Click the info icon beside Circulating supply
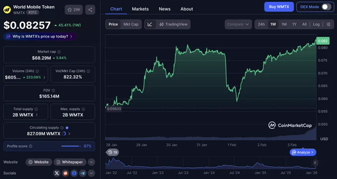This screenshot has width=337, height=179. tap(62, 128)
